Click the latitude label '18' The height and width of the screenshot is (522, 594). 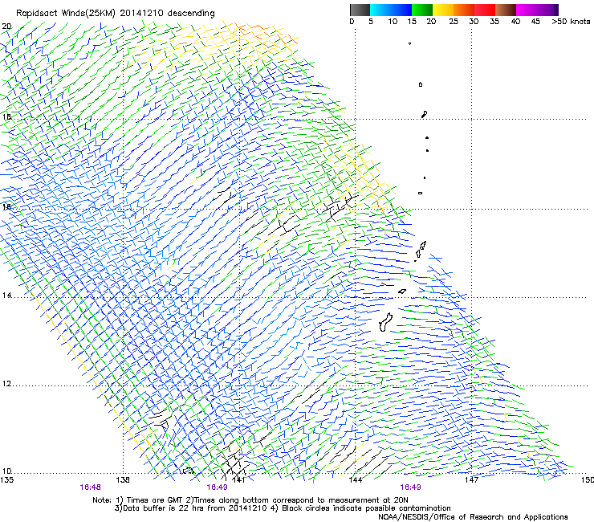click(x=6, y=116)
